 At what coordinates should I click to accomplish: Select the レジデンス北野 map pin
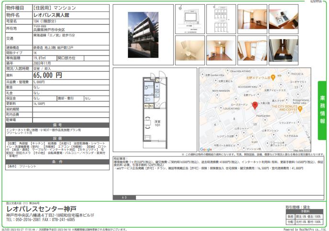(237, 136)
